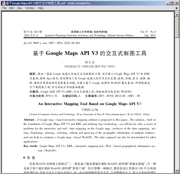The image size is (180, 174).
Task: Click the author name YANG Li-fa
Action: pyautogui.click(x=89, y=110)
